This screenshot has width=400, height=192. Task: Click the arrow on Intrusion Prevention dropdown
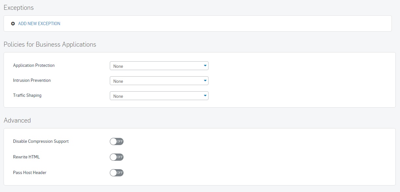click(x=205, y=81)
